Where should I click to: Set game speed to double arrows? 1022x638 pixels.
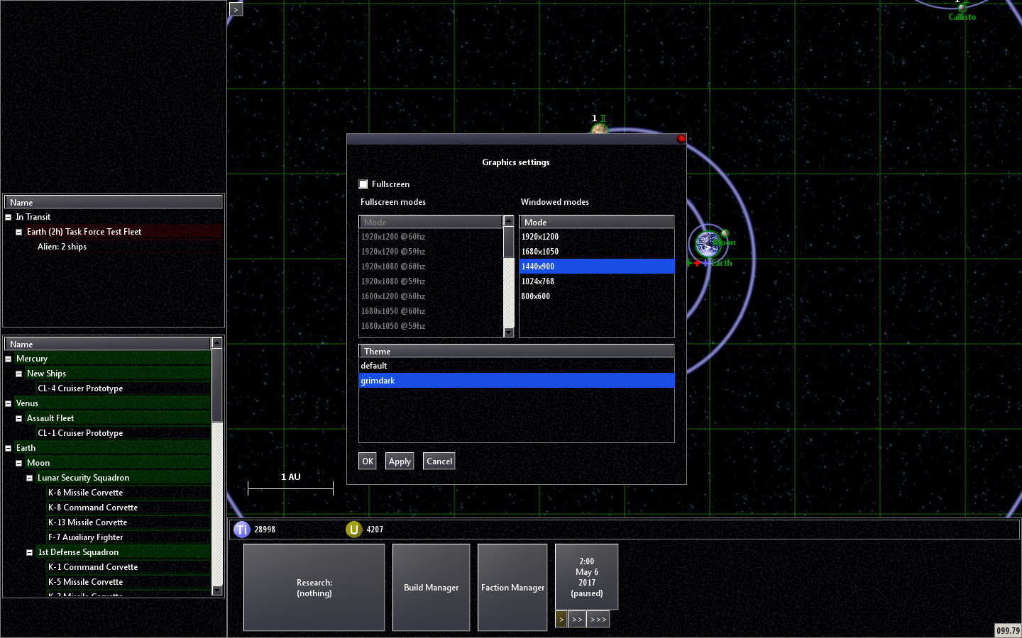(577, 620)
